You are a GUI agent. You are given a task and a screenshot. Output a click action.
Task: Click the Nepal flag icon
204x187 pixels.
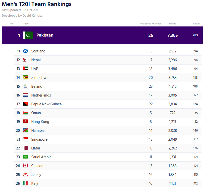pos(25,60)
